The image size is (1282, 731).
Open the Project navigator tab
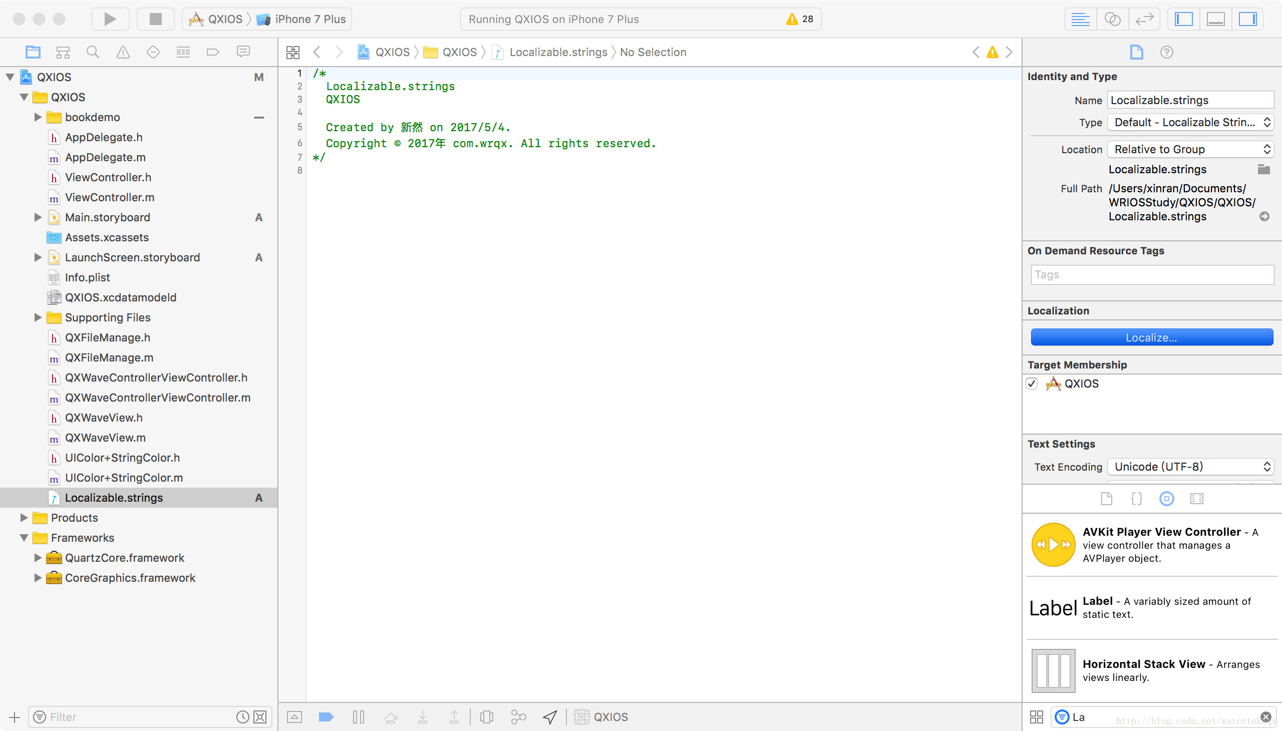(x=33, y=52)
